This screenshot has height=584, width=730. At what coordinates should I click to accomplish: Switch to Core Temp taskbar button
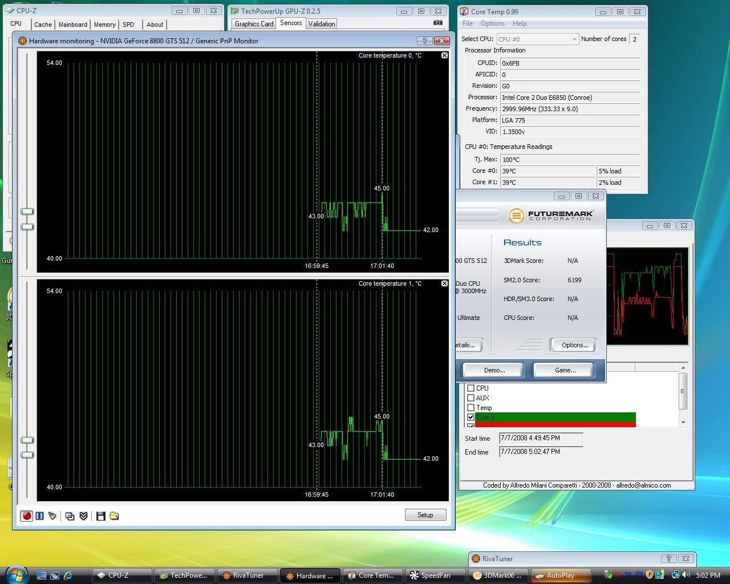pyautogui.click(x=373, y=575)
